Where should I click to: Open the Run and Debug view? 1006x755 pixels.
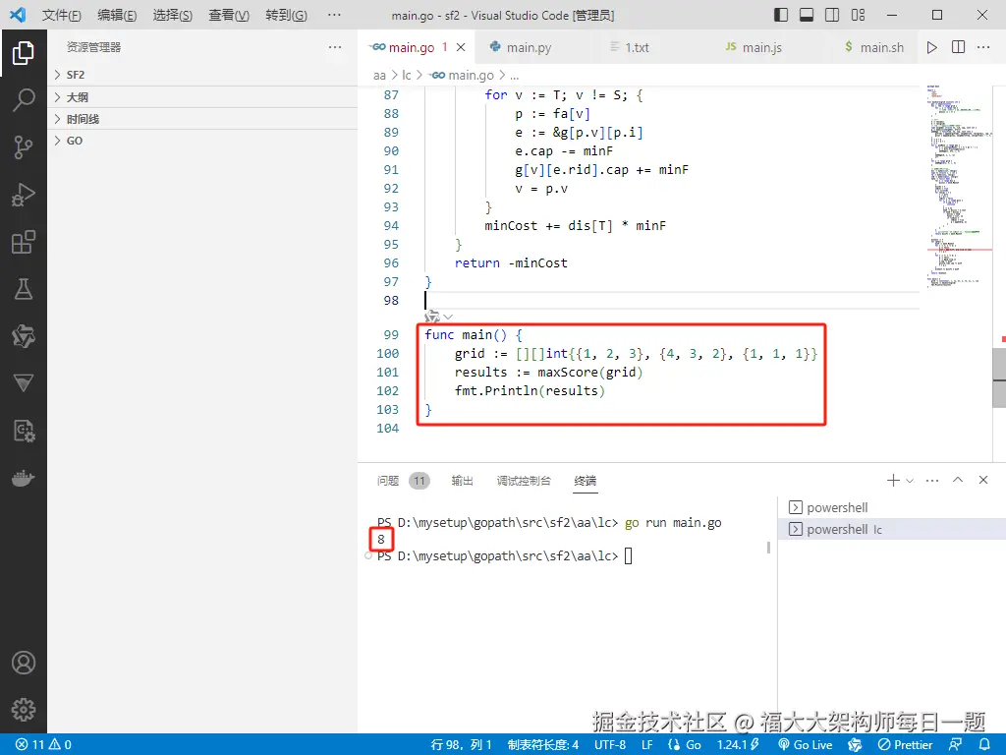pyautogui.click(x=24, y=195)
